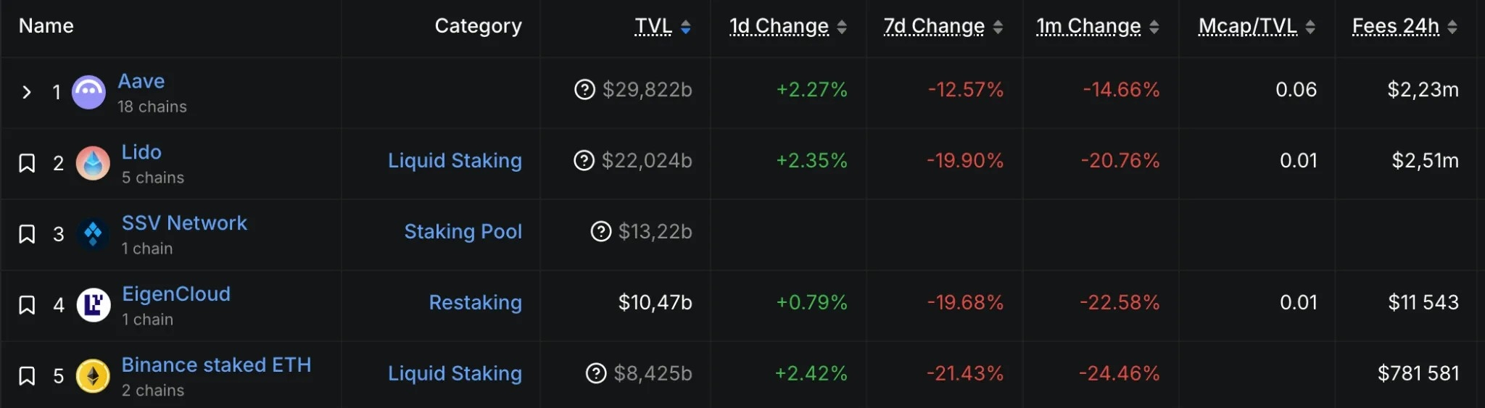Click question mark icon beside Lido TVL
The height and width of the screenshot is (408, 1485).
tap(584, 160)
